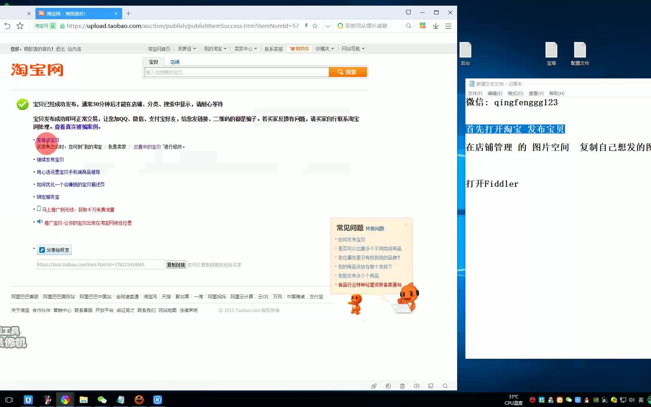The height and width of the screenshot is (407, 651).
Task: Click 其他问题 link in FAQ box
Action: (x=375, y=229)
